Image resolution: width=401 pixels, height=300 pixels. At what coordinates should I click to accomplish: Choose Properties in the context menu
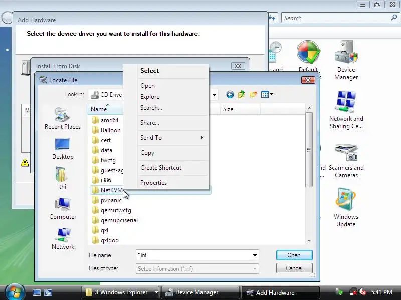click(153, 183)
